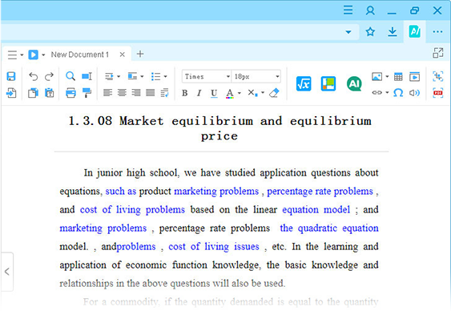The height and width of the screenshot is (311, 451).
Task: Open the green AI assistant
Action: pyautogui.click(x=354, y=83)
